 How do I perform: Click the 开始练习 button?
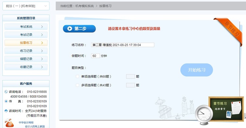tap(196, 70)
